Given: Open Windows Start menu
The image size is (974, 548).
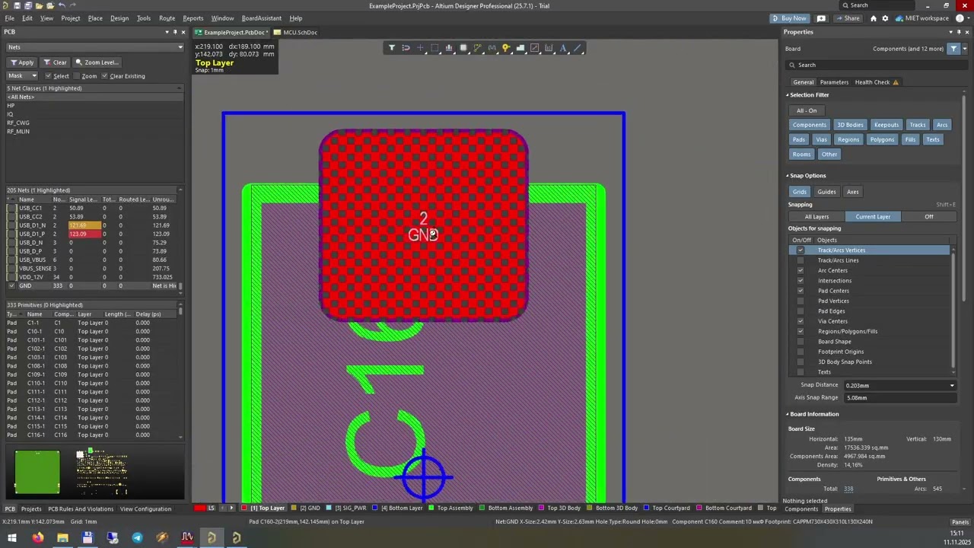Looking at the screenshot, I should click(x=12, y=538).
